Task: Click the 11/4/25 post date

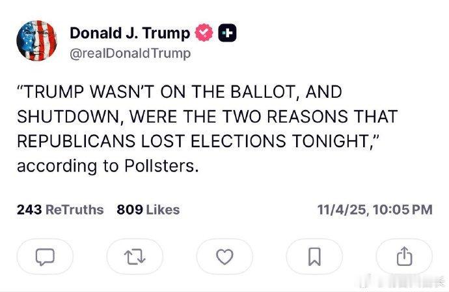Action: point(341,209)
